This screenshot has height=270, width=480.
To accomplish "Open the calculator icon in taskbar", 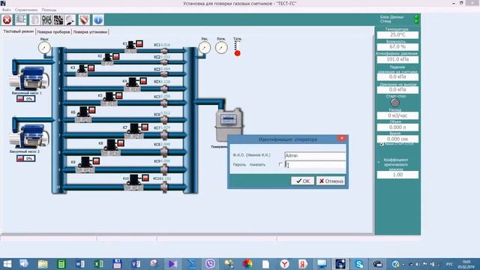I will tap(61, 263).
